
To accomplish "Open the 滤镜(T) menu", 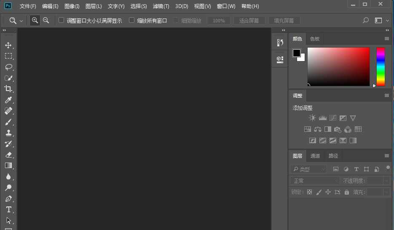I will [x=161, y=6].
